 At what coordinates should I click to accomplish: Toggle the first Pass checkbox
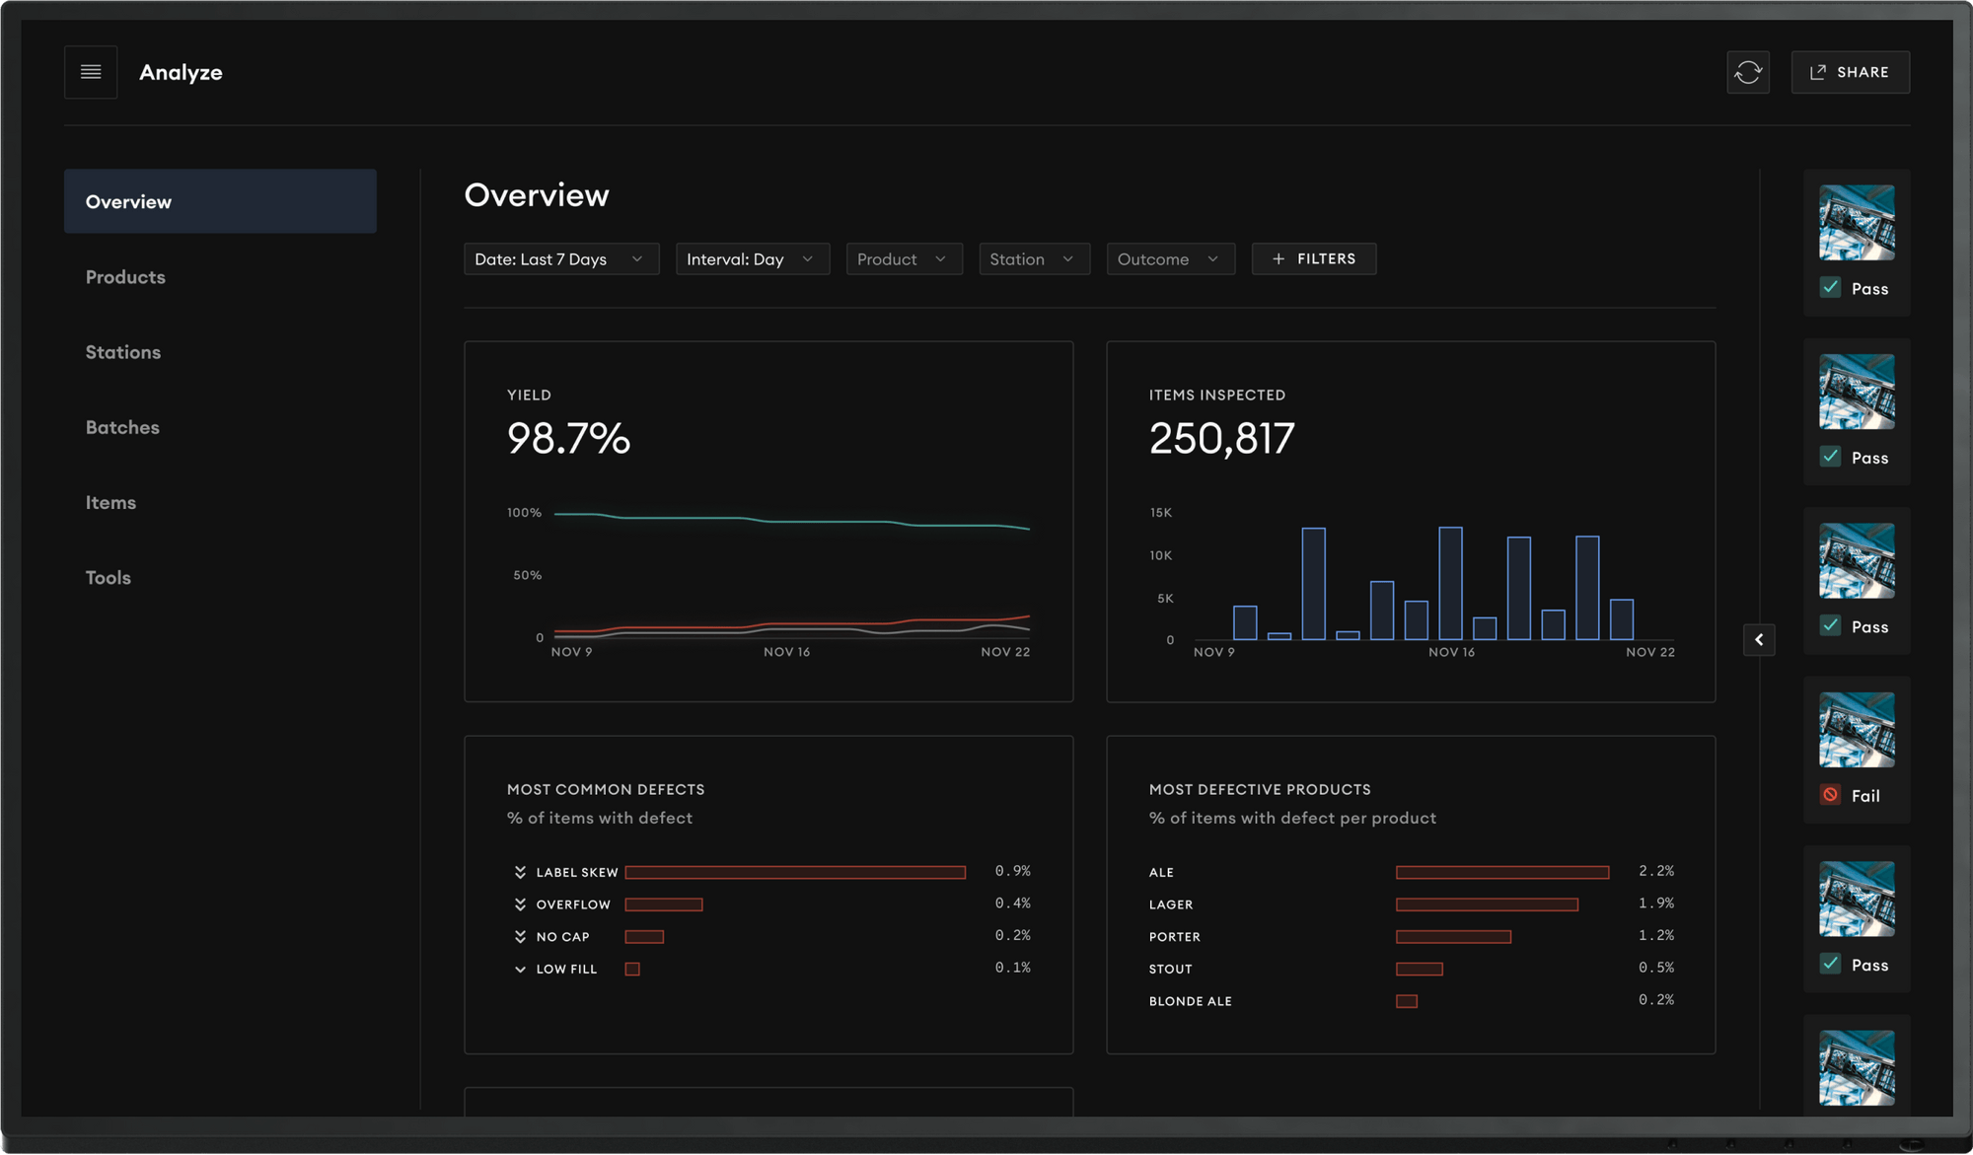click(x=1830, y=288)
